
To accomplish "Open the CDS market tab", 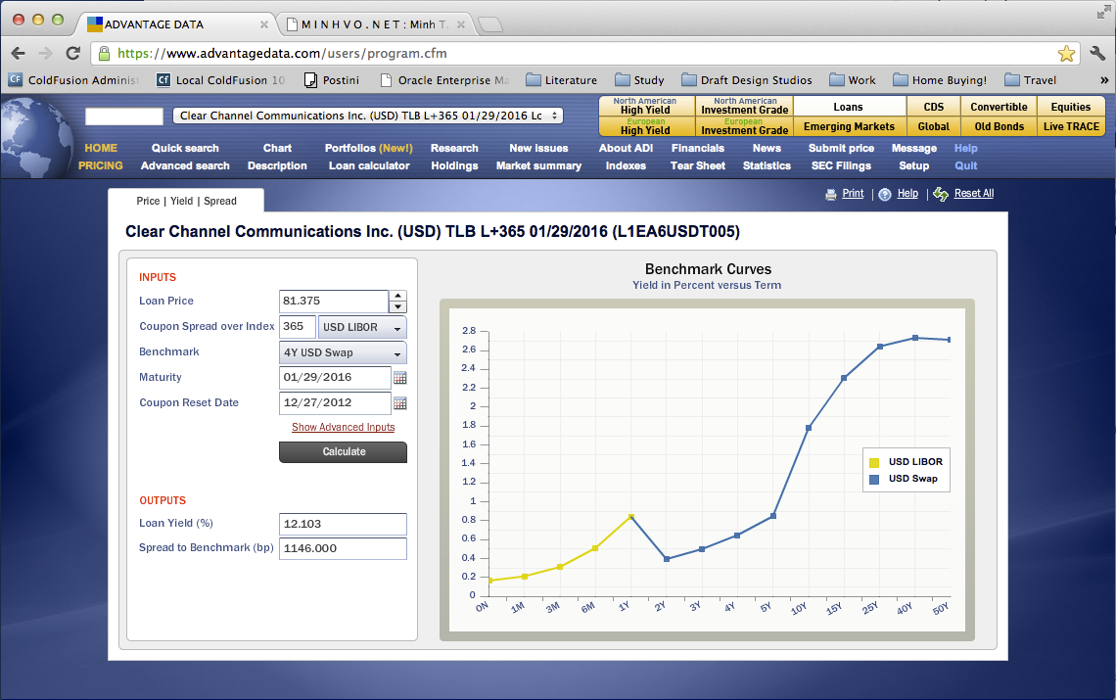I will (933, 107).
